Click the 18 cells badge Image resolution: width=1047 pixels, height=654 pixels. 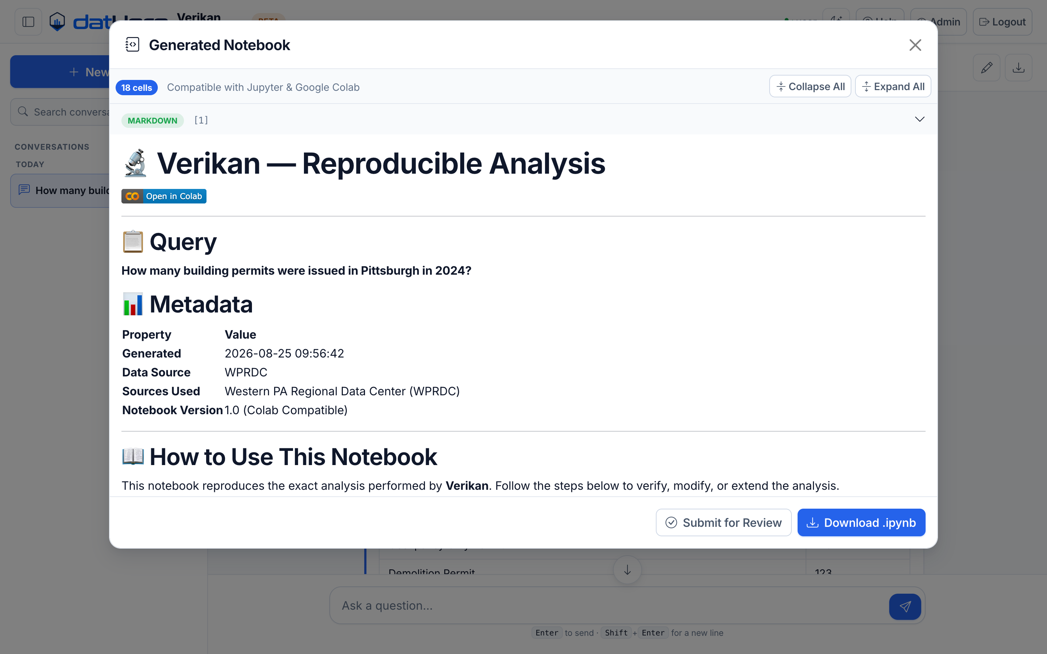(136, 87)
